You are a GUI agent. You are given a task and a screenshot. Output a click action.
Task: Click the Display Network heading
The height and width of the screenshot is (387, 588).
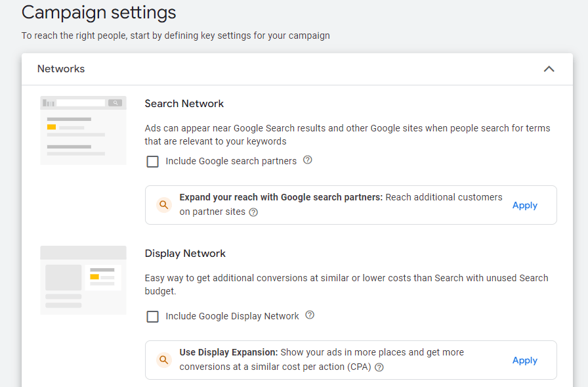pos(185,254)
